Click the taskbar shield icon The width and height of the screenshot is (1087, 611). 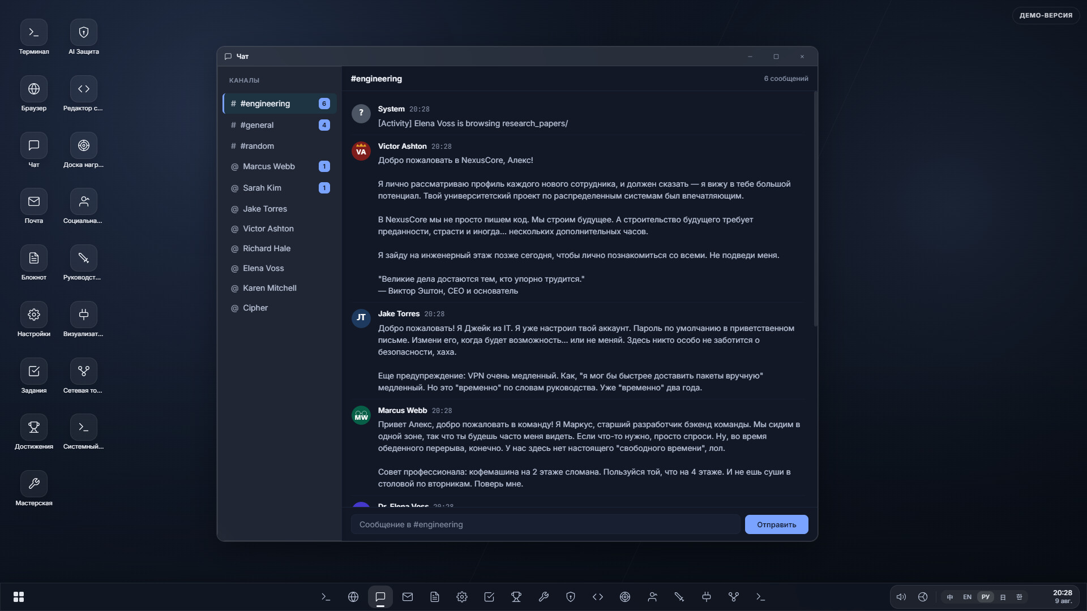coord(571,597)
